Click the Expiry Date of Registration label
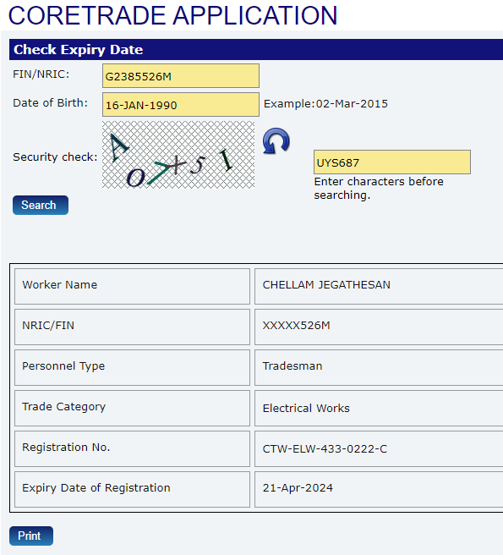This screenshot has height=555, width=503. point(96,488)
